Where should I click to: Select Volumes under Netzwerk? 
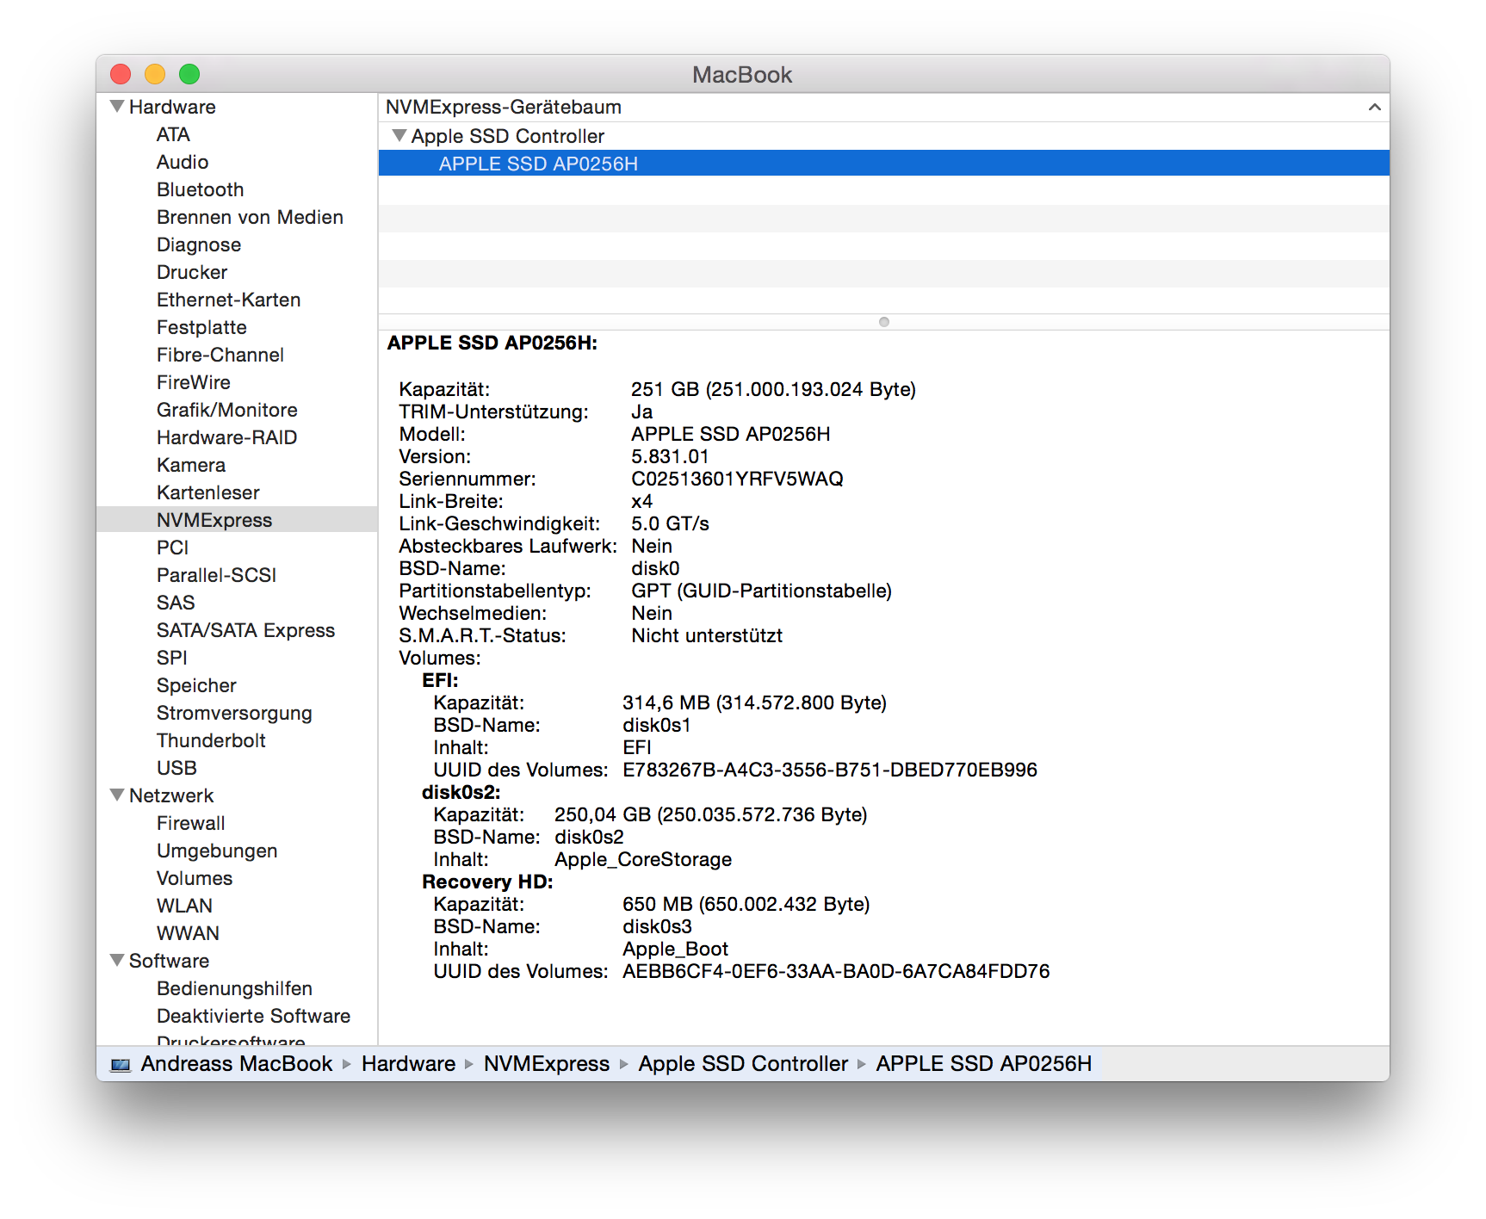[x=195, y=878]
